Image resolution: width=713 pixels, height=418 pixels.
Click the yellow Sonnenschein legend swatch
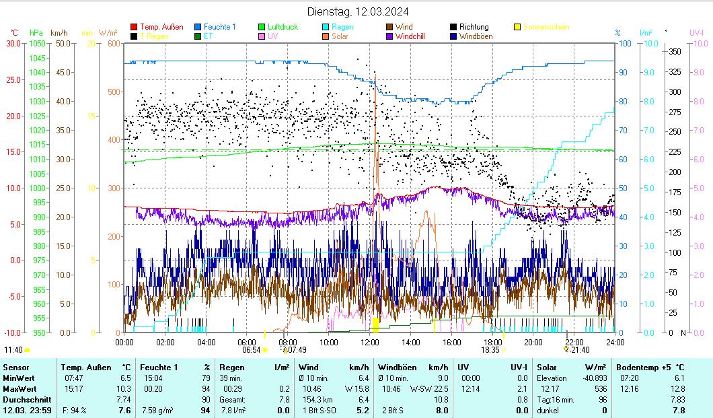tap(517, 28)
